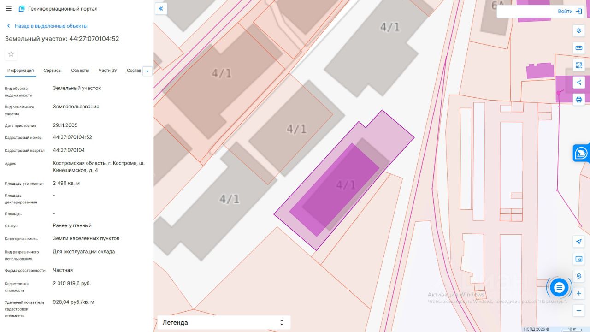590x332 pixels.
Task: Print the map with printer icon
Action: pos(579,100)
